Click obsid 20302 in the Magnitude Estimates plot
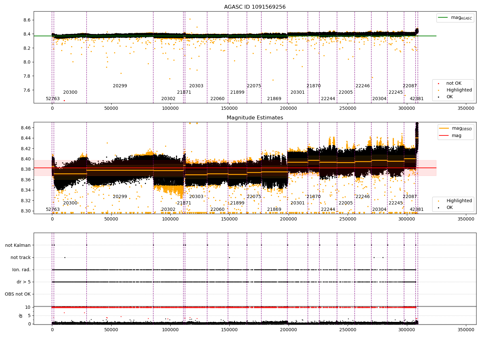The height and width of the screenshot is (337, 481). coord(168,210)
